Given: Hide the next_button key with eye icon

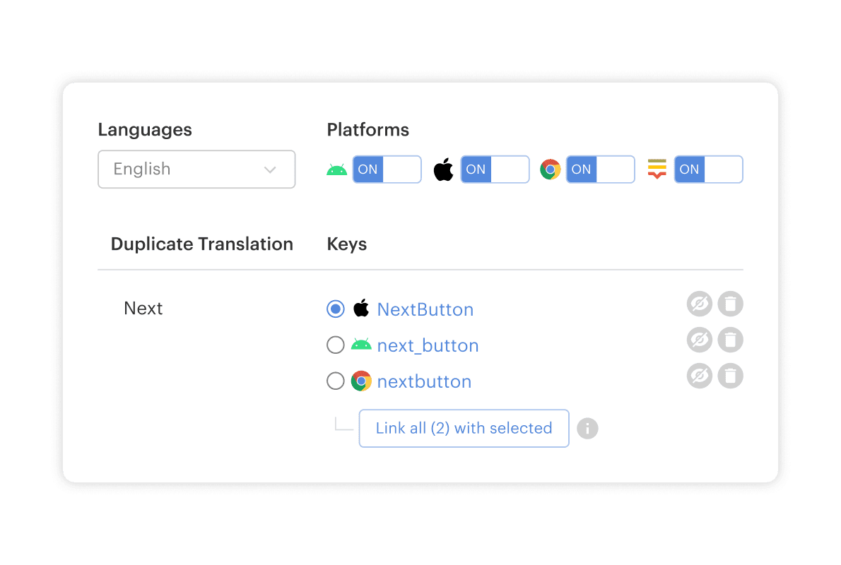Looking at the screenshot, I should click(699, 340).
